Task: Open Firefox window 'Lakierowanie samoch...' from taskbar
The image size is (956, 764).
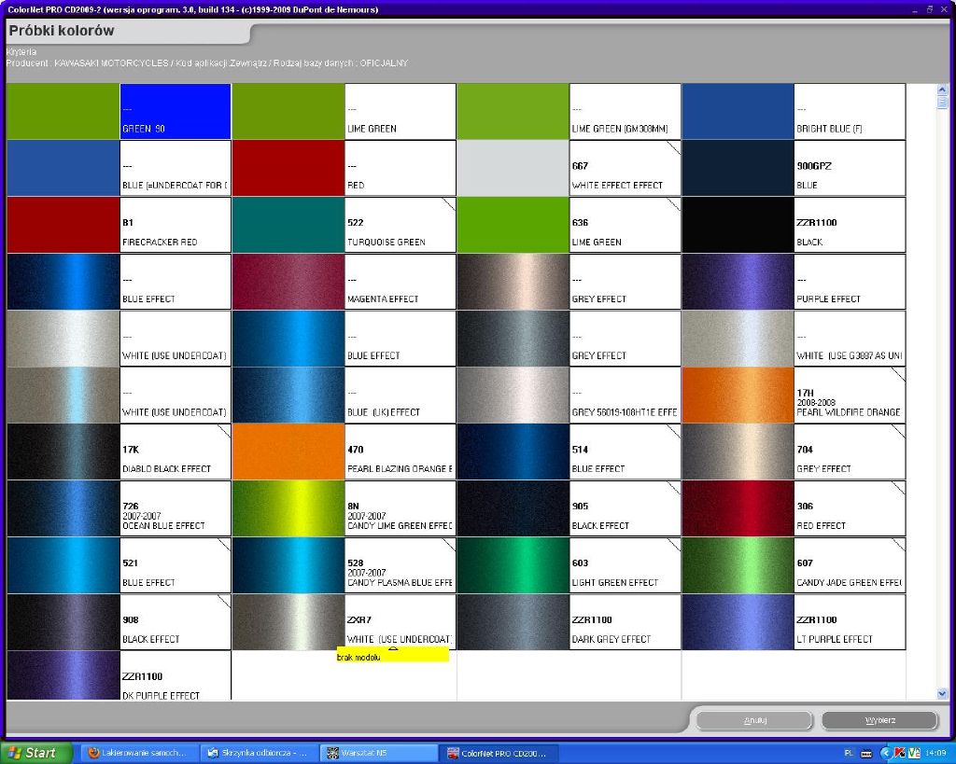Action: 136,753
